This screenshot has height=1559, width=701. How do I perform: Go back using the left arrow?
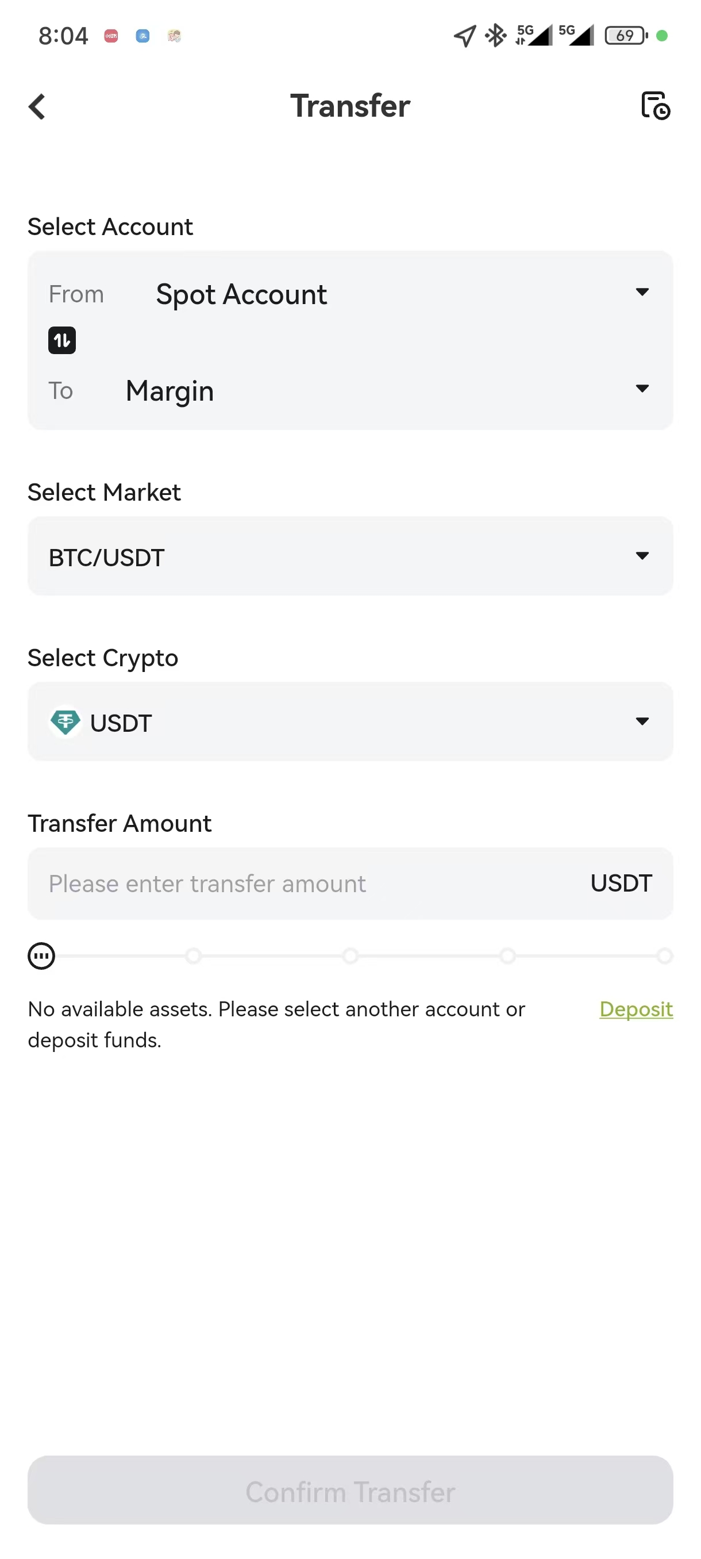37,106
